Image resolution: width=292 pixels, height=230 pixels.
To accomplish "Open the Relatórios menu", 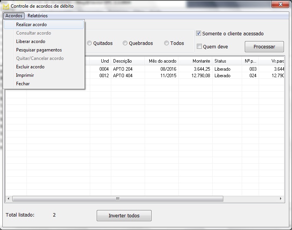I will (x=38, y=16).
